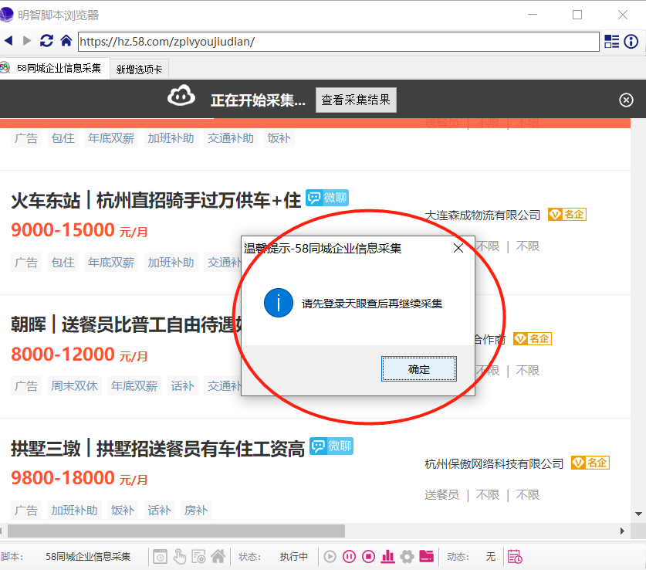Open script settings with the gear icon
The image size is (646, 570).
pyautogui.click(x=407, y=557)
